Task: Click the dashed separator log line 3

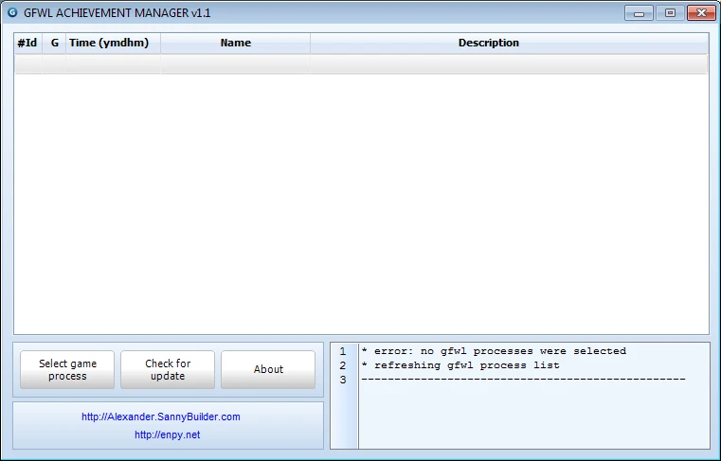Action: (523, 380)
